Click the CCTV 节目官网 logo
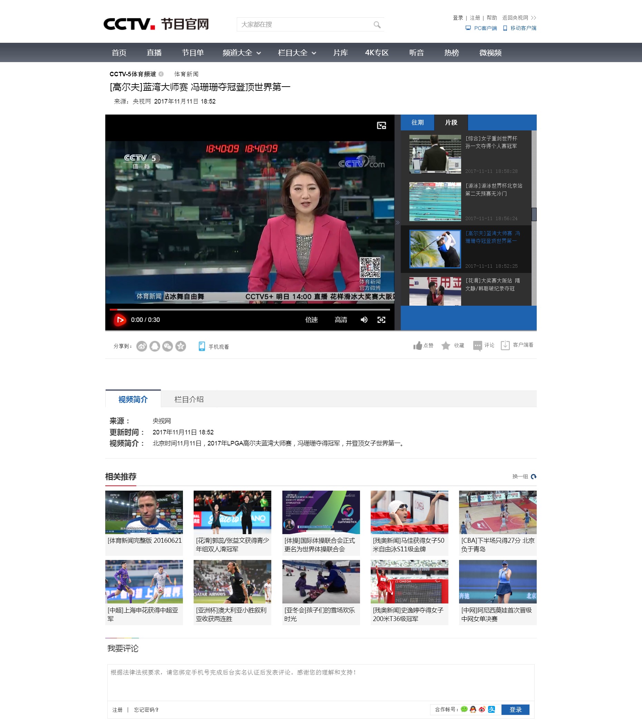This screenshot has width=642, height=728. (156, 24)
